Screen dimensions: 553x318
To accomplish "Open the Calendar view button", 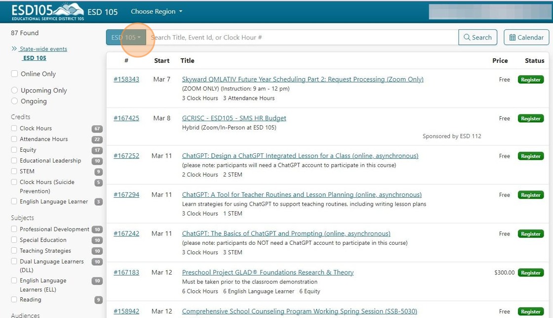I will tap(526, 38).
